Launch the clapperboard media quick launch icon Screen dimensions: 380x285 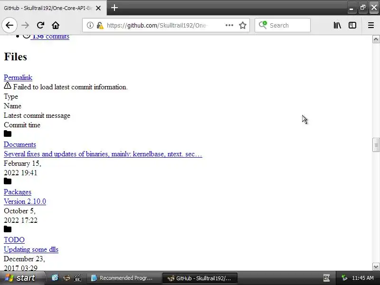point(77,278)
